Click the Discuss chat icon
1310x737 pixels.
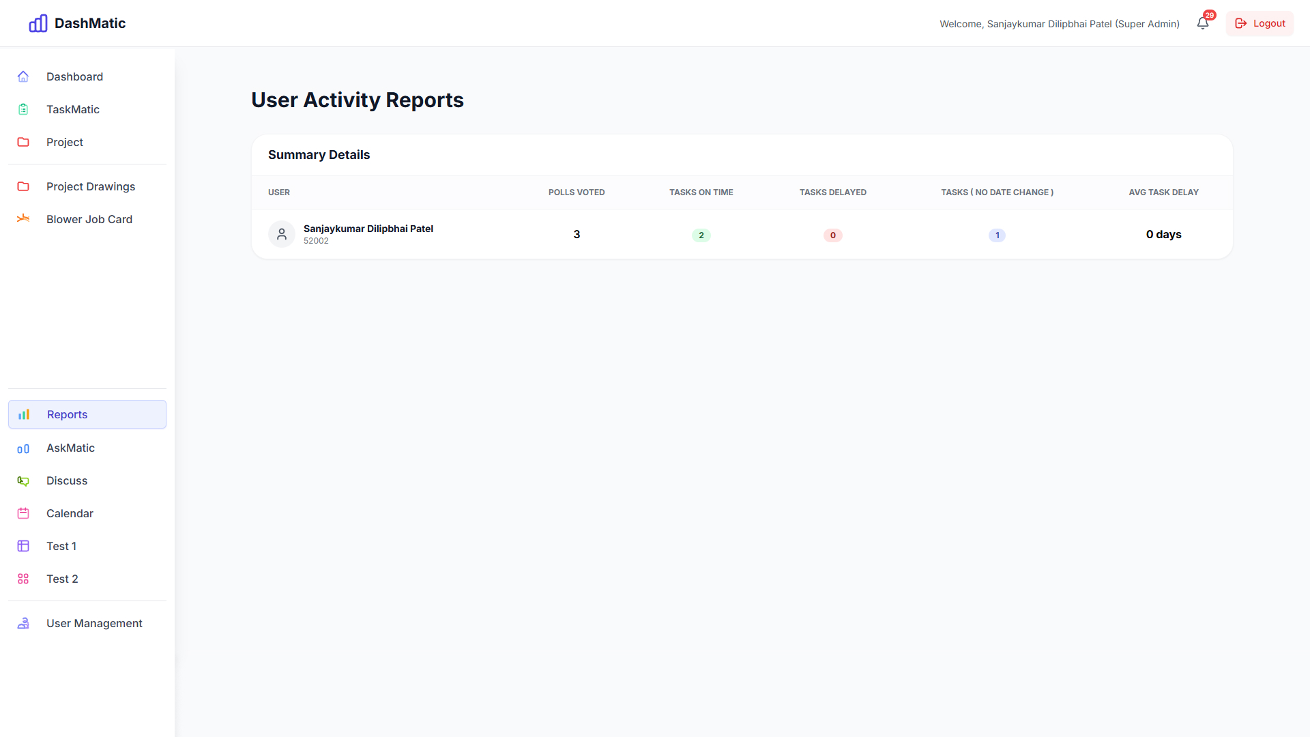pos(23,480)
